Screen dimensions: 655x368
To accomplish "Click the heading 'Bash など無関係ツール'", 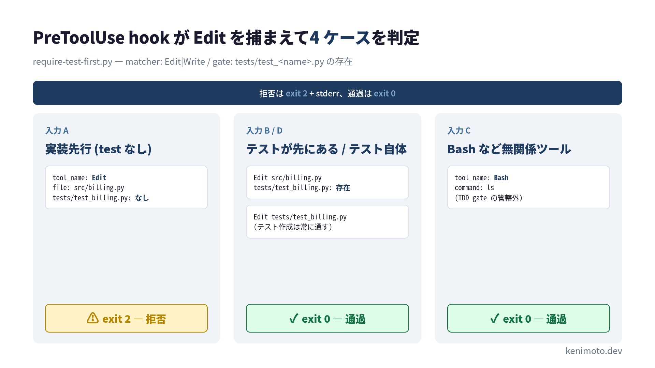I will pyautogui.click(x=509, y=149).
